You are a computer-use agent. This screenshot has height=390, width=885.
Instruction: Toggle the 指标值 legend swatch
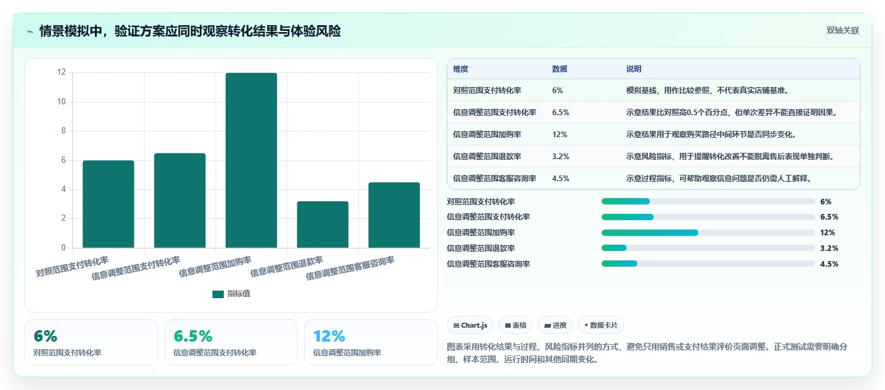click(x=218, y=294)
